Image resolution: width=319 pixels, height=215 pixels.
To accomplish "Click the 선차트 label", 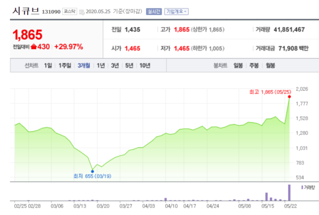I will click(31, 65).
